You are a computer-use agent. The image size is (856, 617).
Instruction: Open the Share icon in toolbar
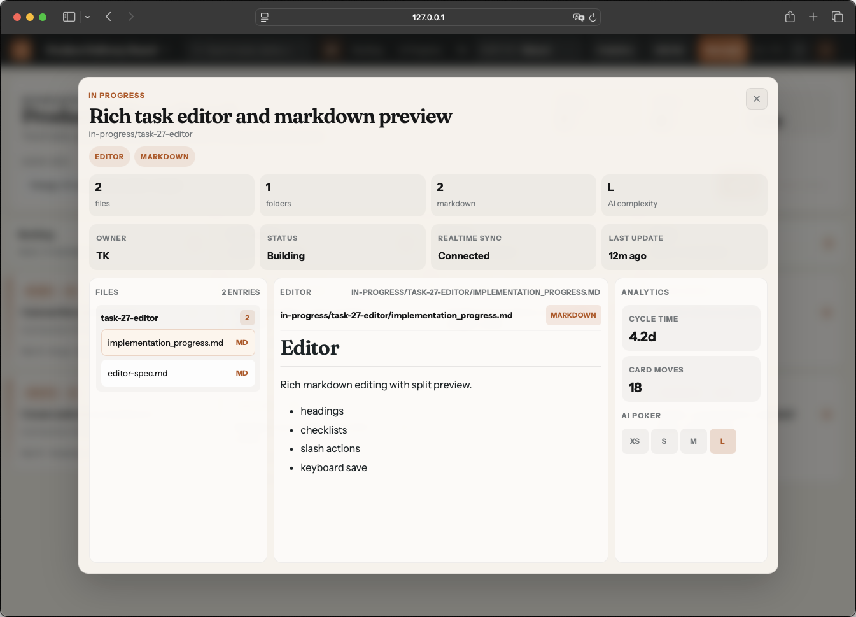pos(790,17)
